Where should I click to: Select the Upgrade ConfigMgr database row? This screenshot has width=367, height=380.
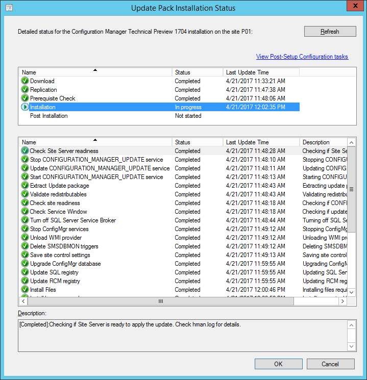click(x=184, y=263)
